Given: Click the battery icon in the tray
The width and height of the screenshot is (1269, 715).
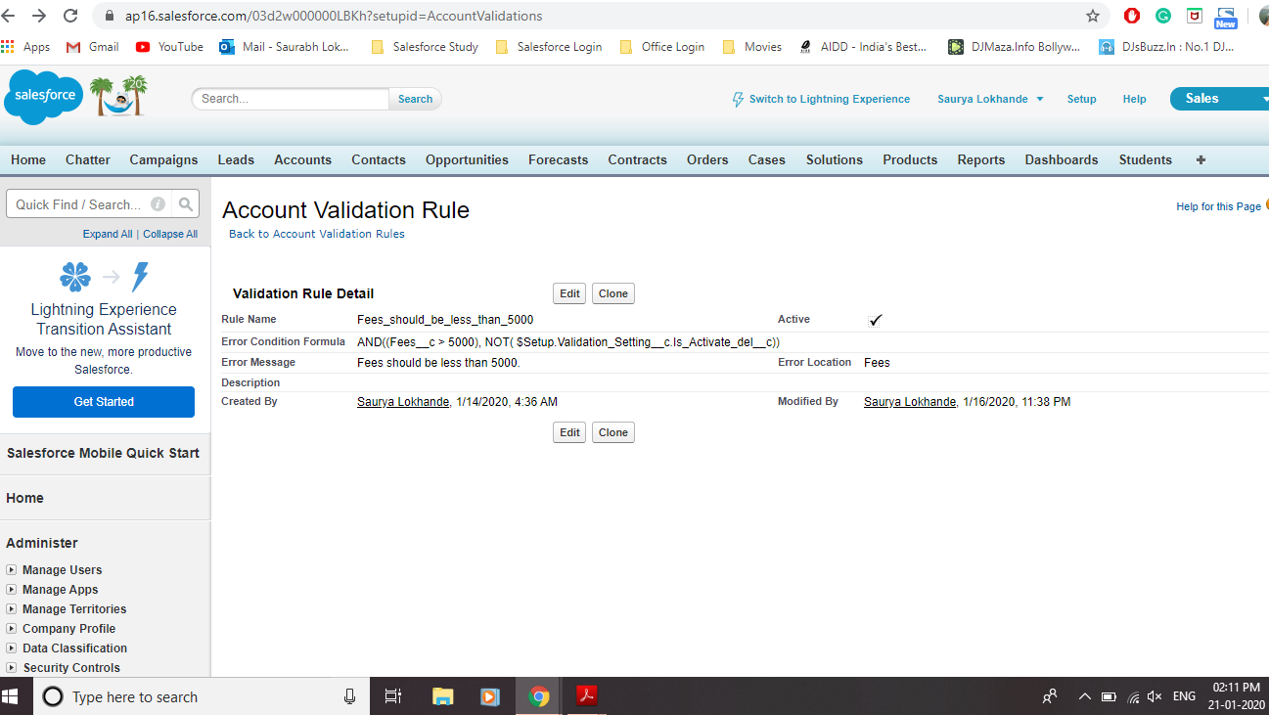Looking at the screenshot, I should 1109,696.
